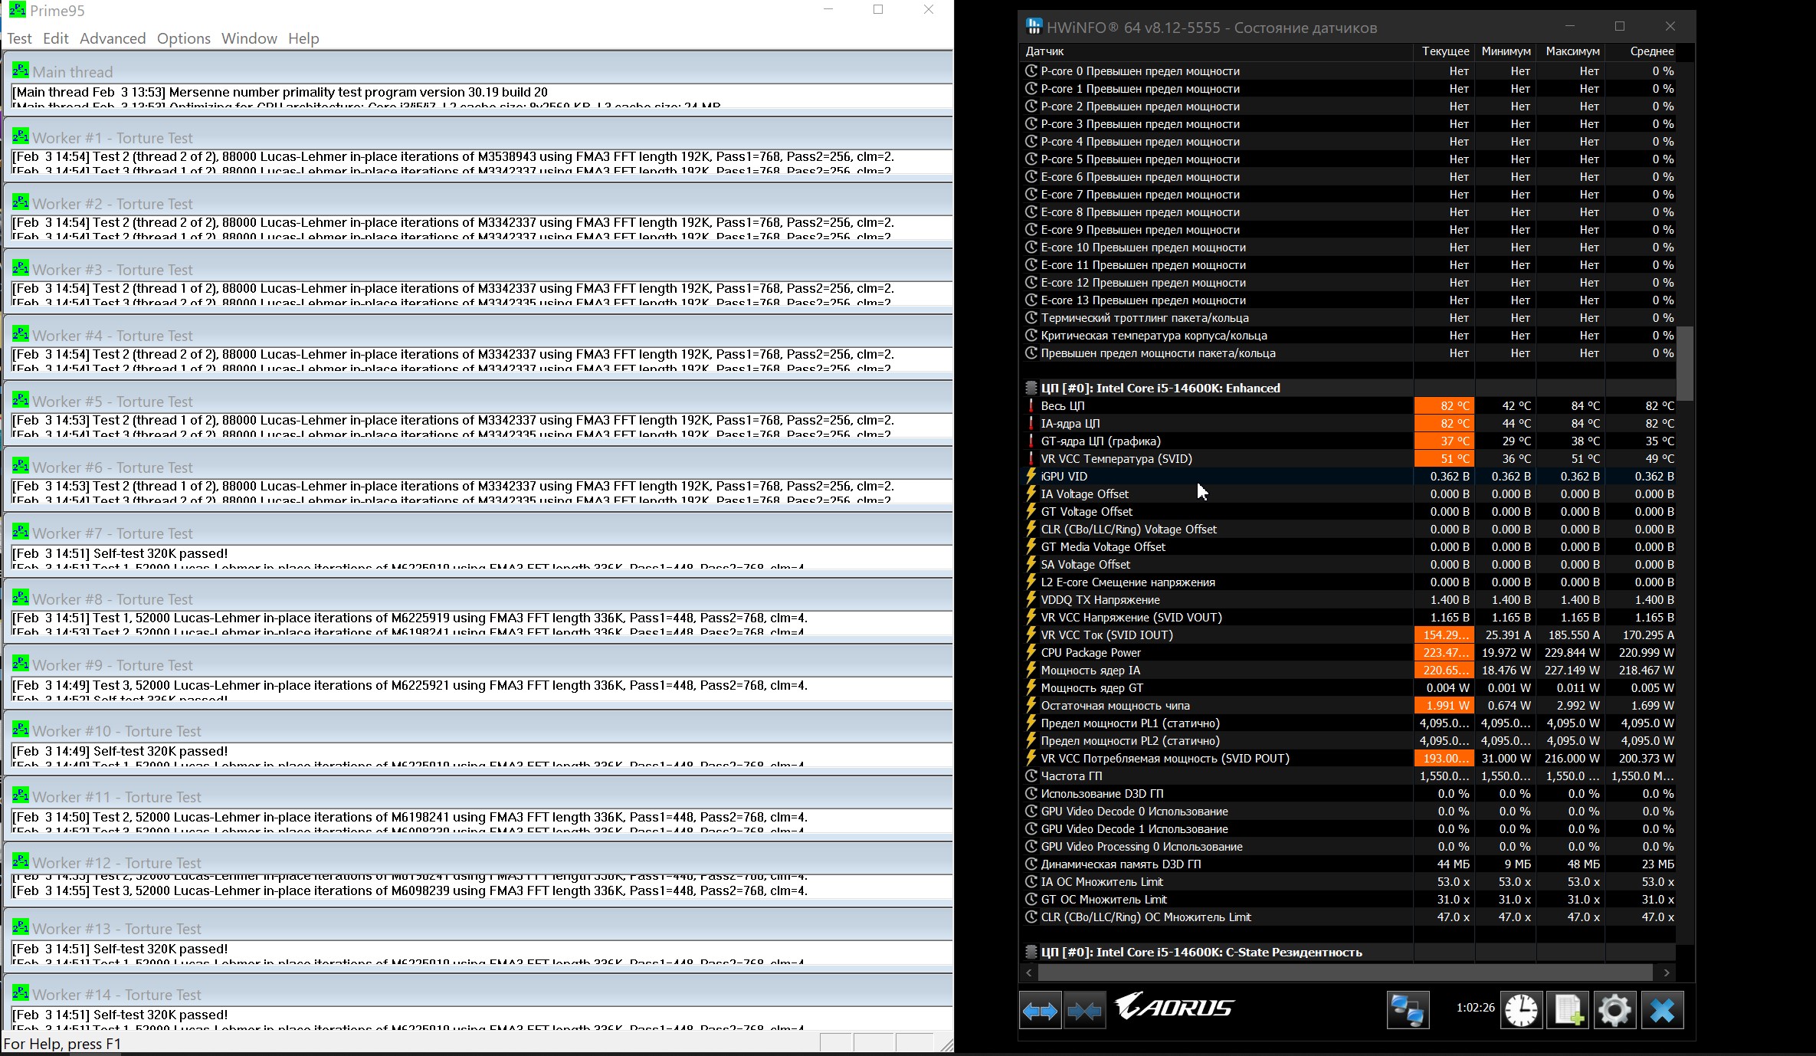Click the Aorus logo in HWiNFO
1816x1056 pixels.
(x=1174, y=1007)
